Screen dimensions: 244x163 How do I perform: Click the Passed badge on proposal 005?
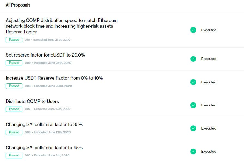pos(14,155)
